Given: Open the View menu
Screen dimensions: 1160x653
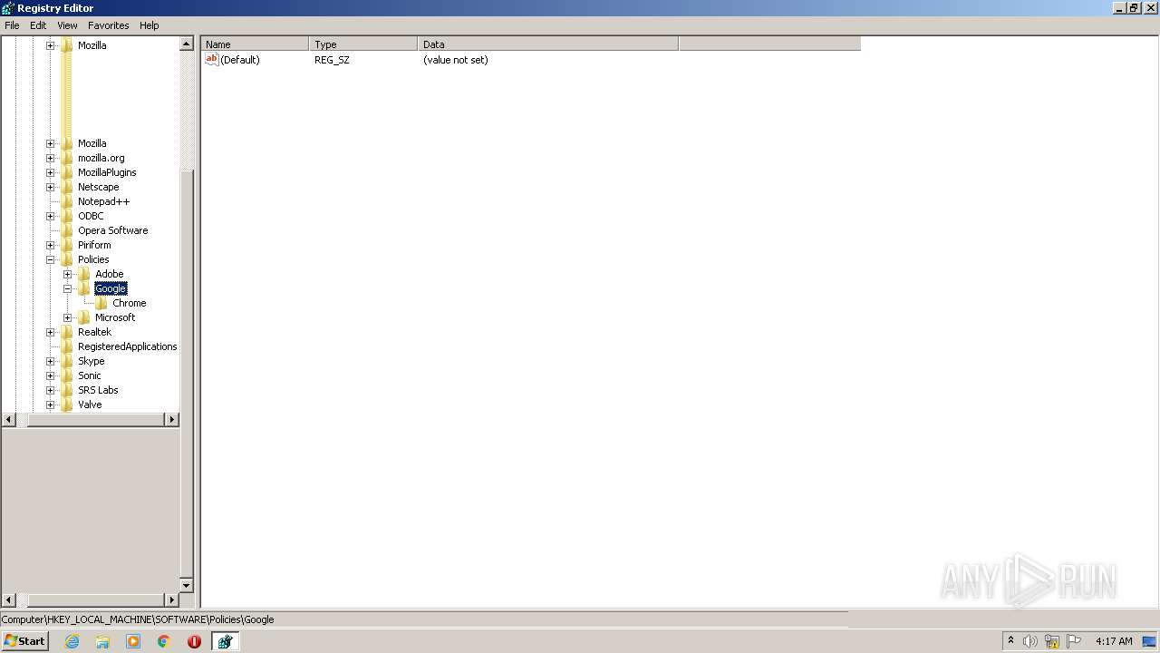Looking at the screenshot, I should (x=67, y=25).
